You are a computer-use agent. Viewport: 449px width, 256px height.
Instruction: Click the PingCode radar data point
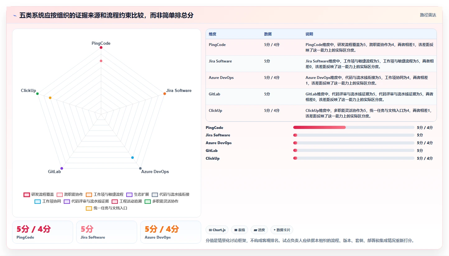tap(101, 48)
